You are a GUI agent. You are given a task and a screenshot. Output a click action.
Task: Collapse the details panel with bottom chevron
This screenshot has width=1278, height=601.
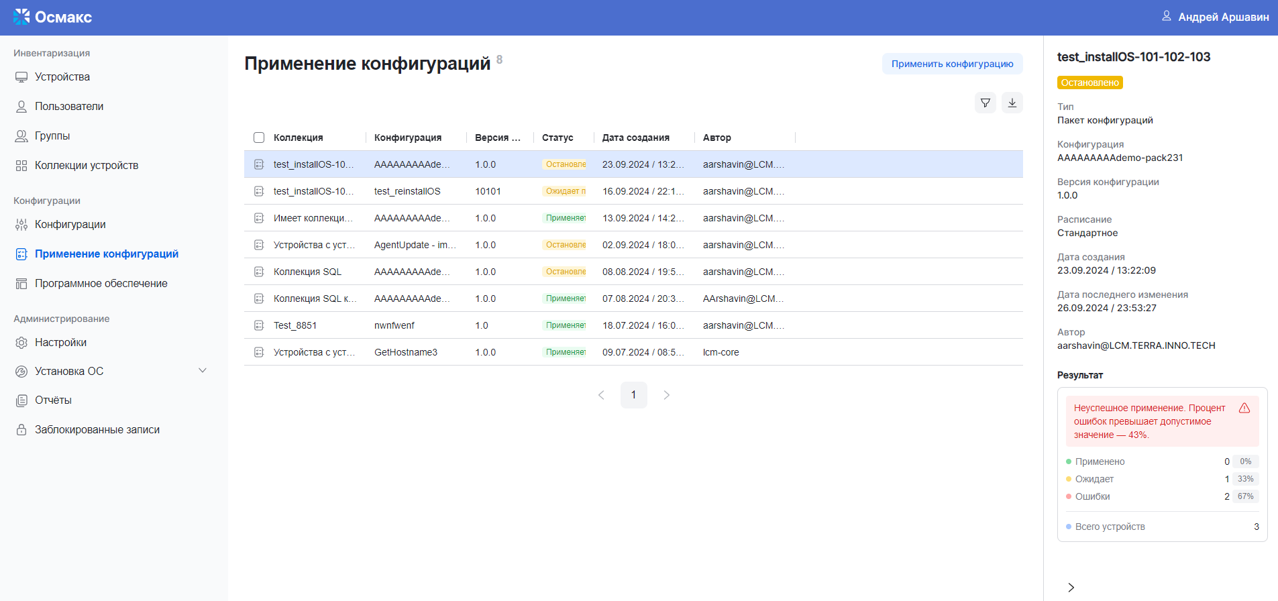coord(1071,588)
